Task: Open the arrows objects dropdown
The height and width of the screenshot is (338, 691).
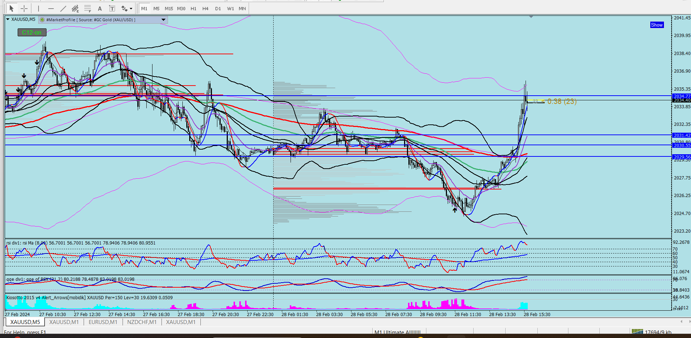Action: click(x=131, y=8)
